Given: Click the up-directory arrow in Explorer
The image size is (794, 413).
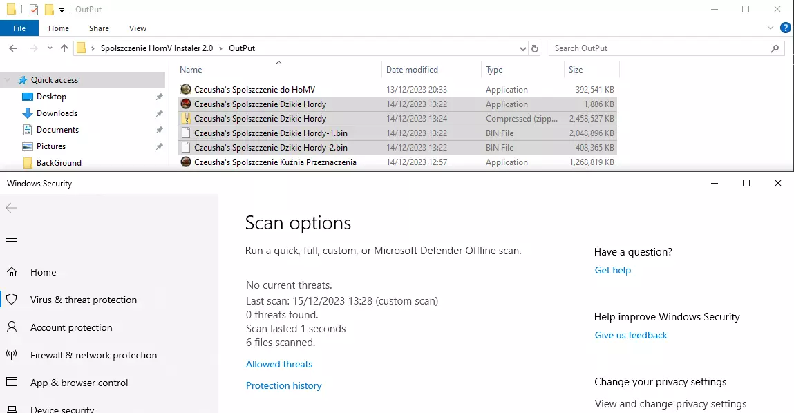Looking at the screenshot, I should click(64, 48).
